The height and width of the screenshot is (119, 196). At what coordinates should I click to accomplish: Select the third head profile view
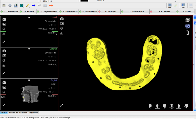coord(165,106)
